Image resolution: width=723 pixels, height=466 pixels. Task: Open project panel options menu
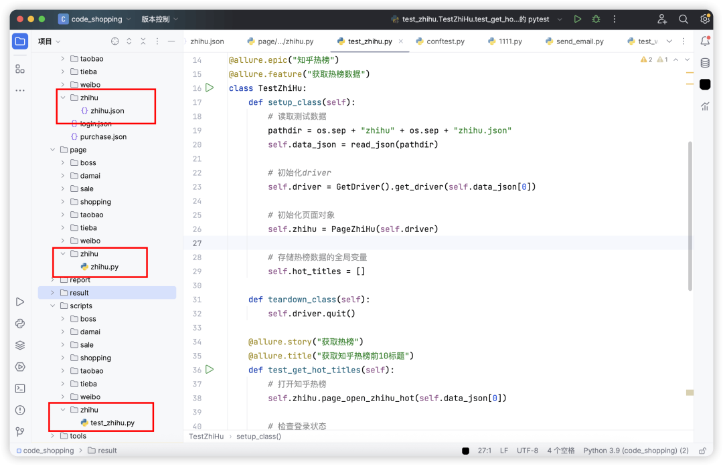(x=157, y=41)
